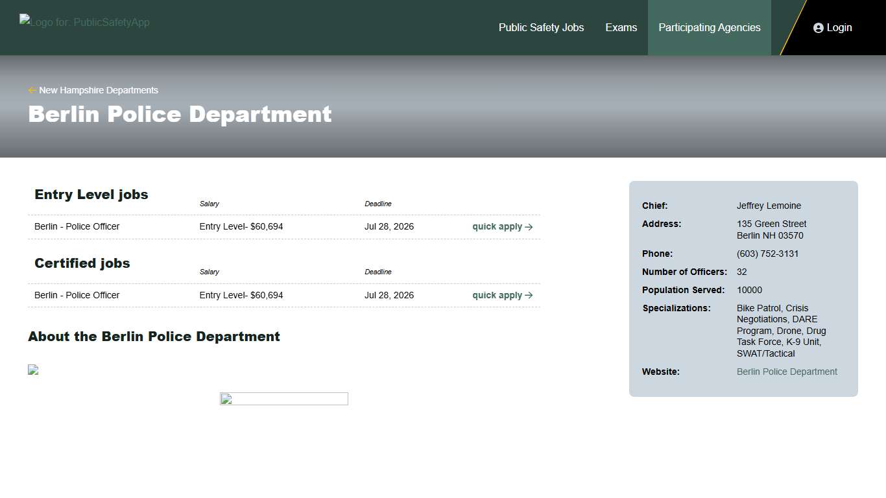Follow the Berlin Police Department website link
The image size is (886, 498).
coord(787,372)
